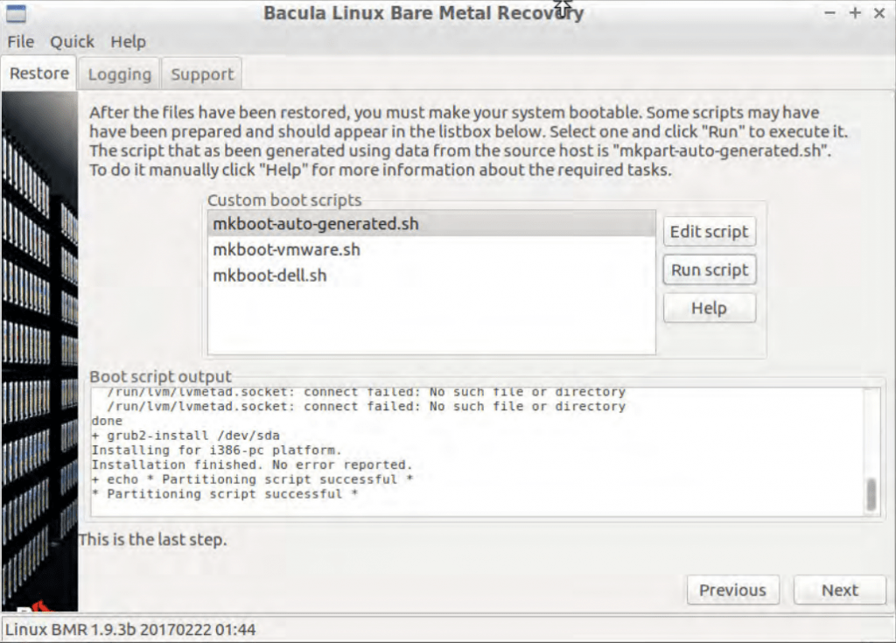
Task: Minimize the Bacula recovery window
Action: [x=830, y=13]
